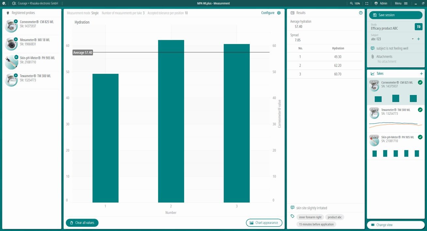The height and width of the screenshot is (231, 427).
Task: Click the Save session button
Action: pos(396,15)
